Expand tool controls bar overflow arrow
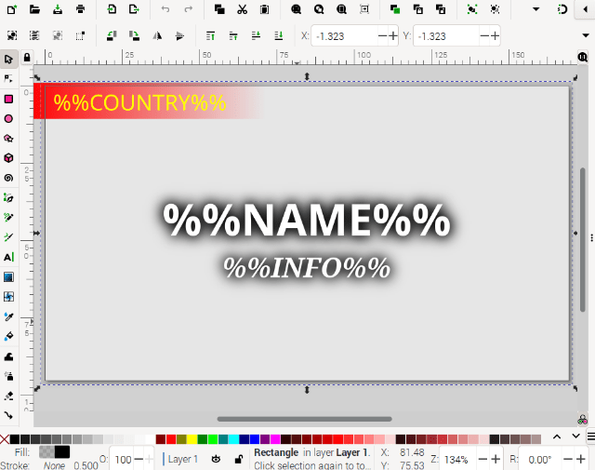Screen dimensions: 595x470 586,35
